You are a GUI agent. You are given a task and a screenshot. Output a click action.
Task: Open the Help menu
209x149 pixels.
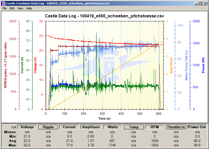29,8
